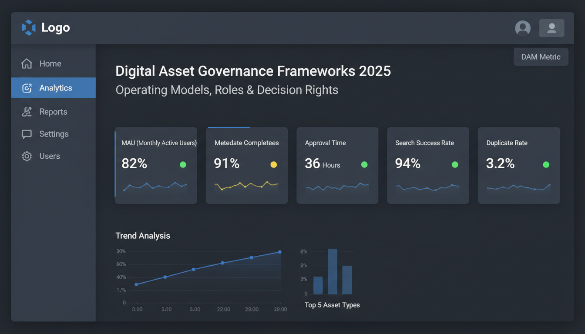Toggle the green status indicator on MAU card
This screenshot has height=334, width=585.
[x=183, y=164]
